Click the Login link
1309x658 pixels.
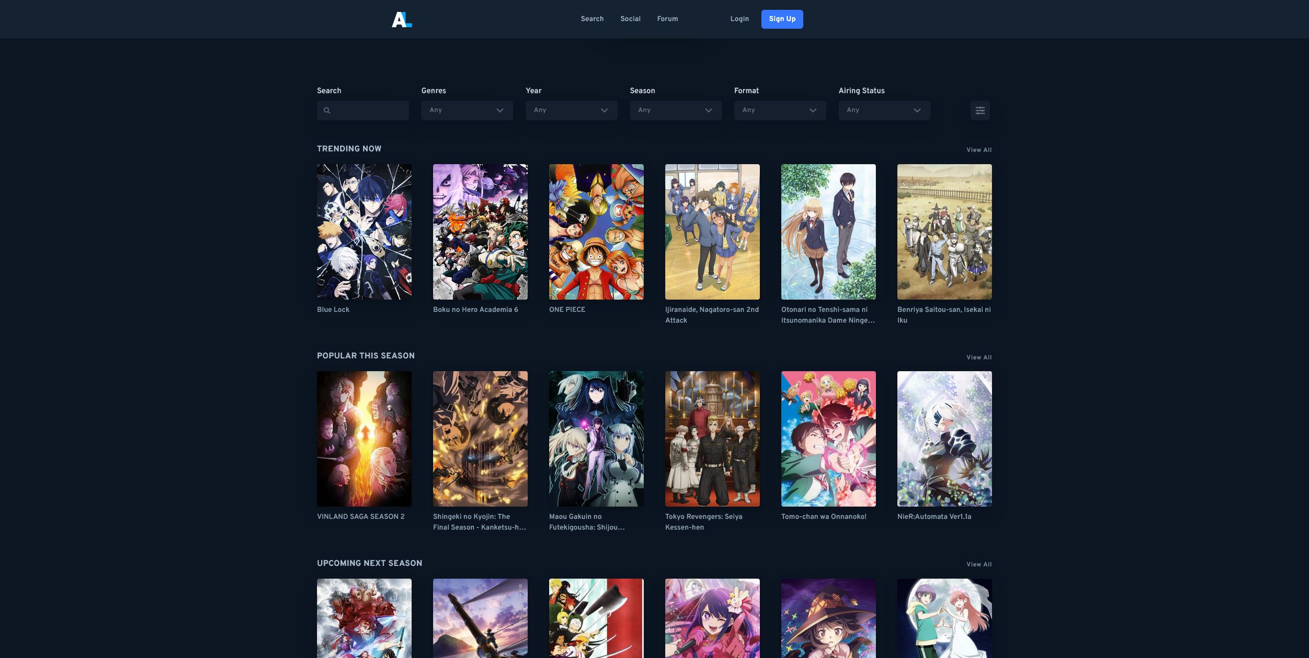point(739,19)
